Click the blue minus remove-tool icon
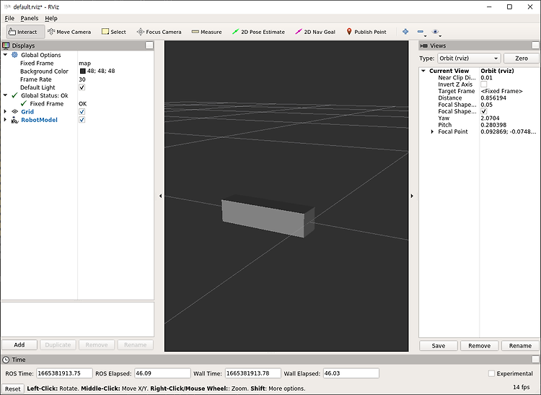The height and width of the screenshot is (395, 541). (x=421, y=32)
